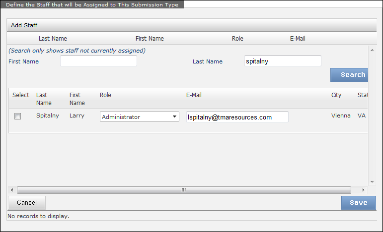The width and height of the screenshot is (383, 232).
Task: Click the Larry first name cell
Action: tap(77, 116)
